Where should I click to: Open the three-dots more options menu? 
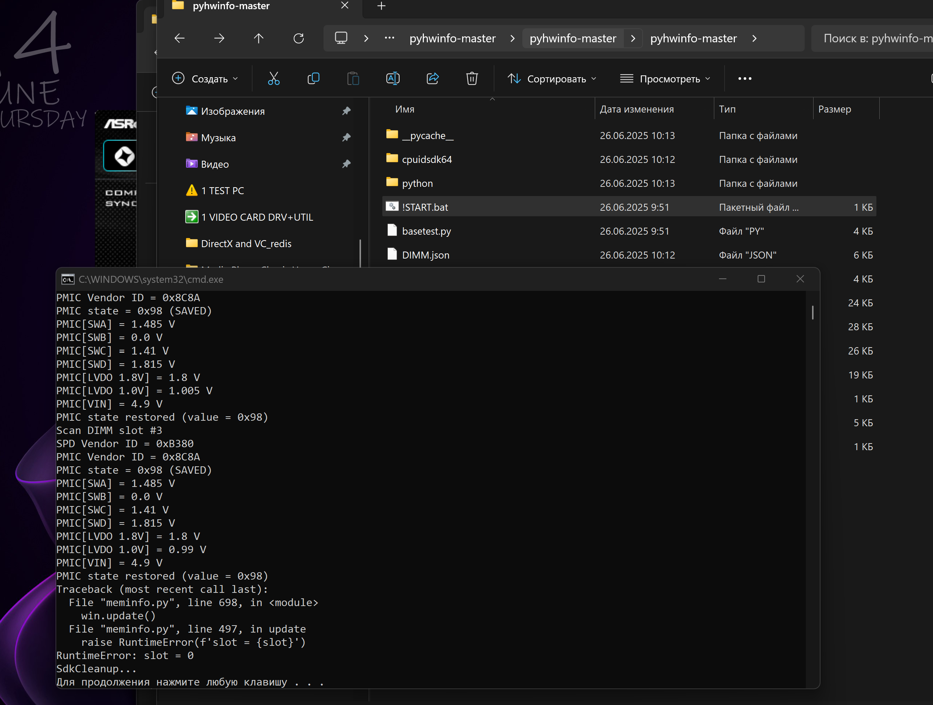click(x=744, y=78)
